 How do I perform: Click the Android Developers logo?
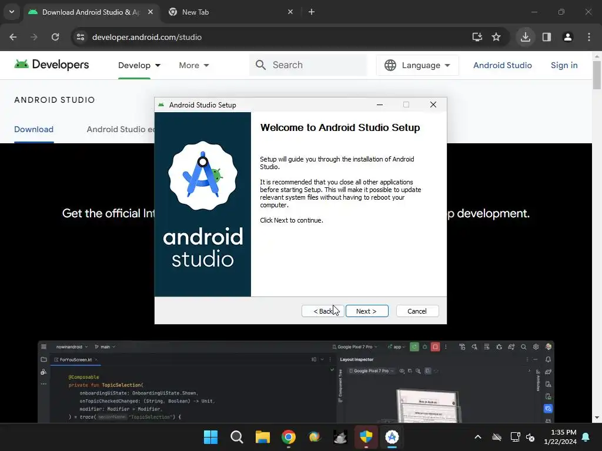[x=52, y=65]
